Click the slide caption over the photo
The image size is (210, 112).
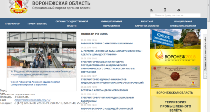[x=41, y=73]
